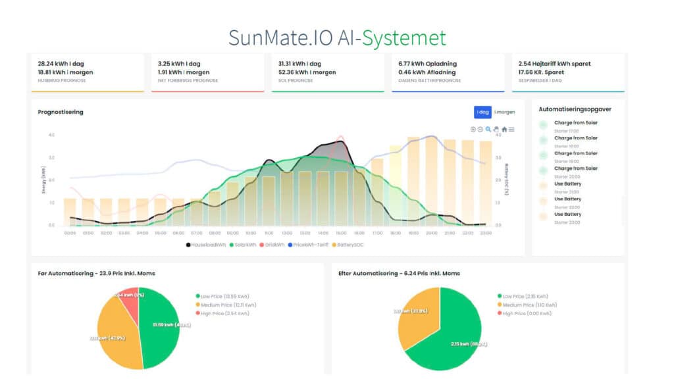Click High Price legend swatch in left pie
The width and height of the screenshot is (674, 379).
tap(197, 313)
